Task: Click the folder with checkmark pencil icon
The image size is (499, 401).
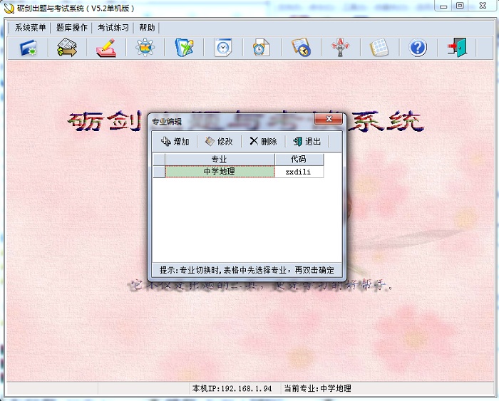Action: (184, 48)
